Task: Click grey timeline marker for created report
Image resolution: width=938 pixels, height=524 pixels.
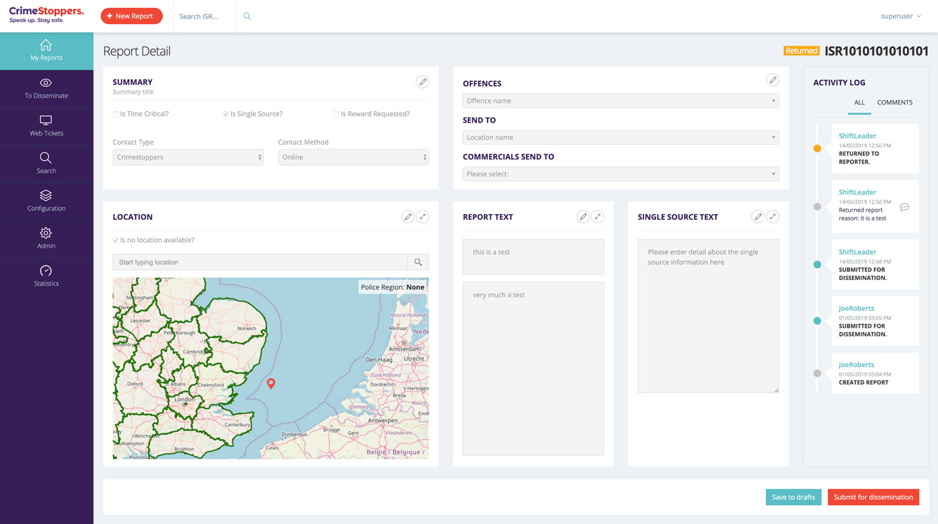Action: 817,373
